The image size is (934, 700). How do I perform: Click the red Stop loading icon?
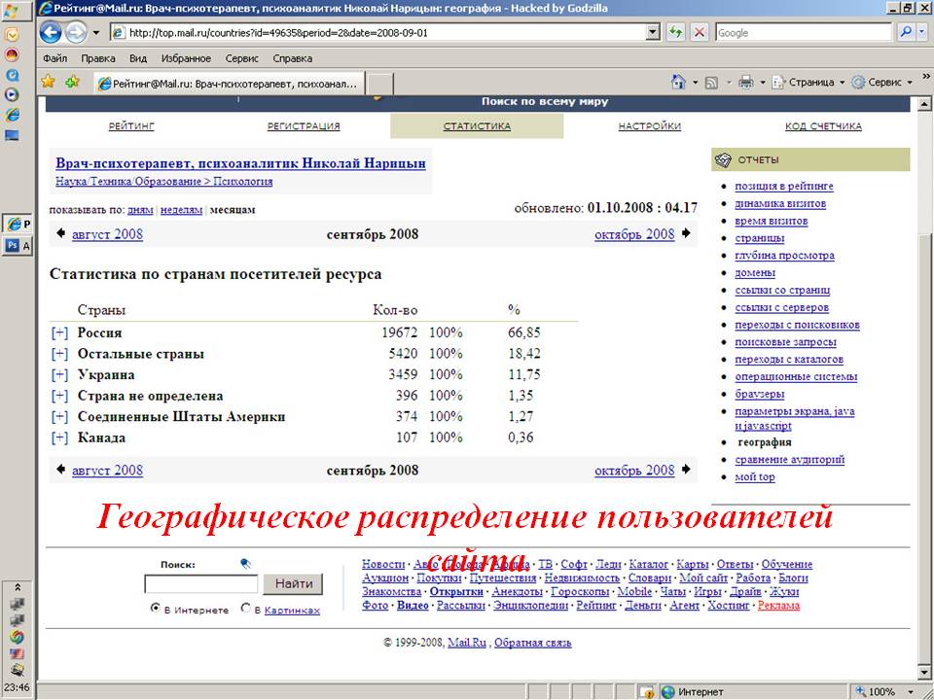(x=700, y=32)
